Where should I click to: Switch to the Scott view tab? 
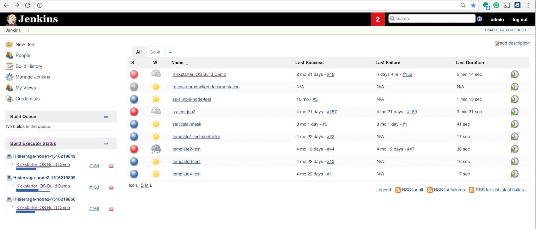coord(155,52)
